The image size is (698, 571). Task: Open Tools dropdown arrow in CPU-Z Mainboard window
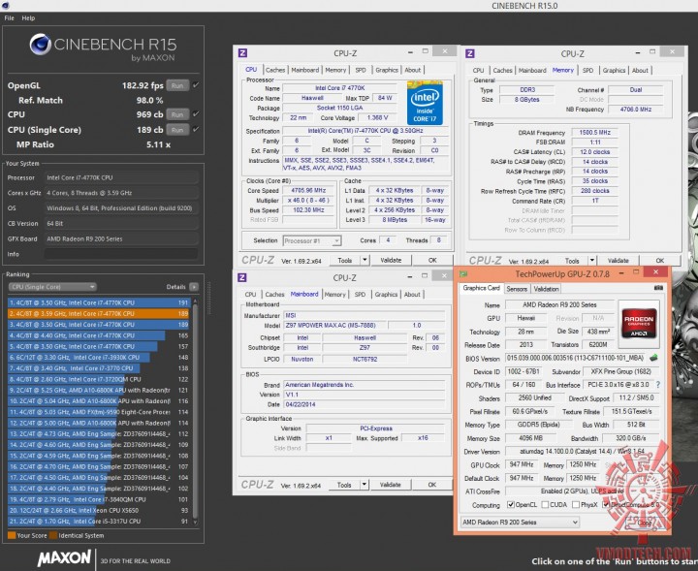click(365, 484)
